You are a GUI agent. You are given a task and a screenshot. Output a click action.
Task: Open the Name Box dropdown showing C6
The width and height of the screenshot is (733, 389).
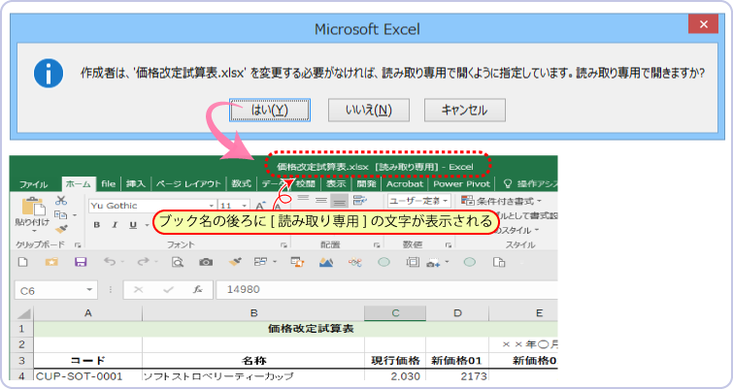88,290
